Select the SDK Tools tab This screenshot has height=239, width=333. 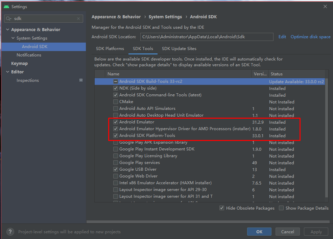pos(143,49)
